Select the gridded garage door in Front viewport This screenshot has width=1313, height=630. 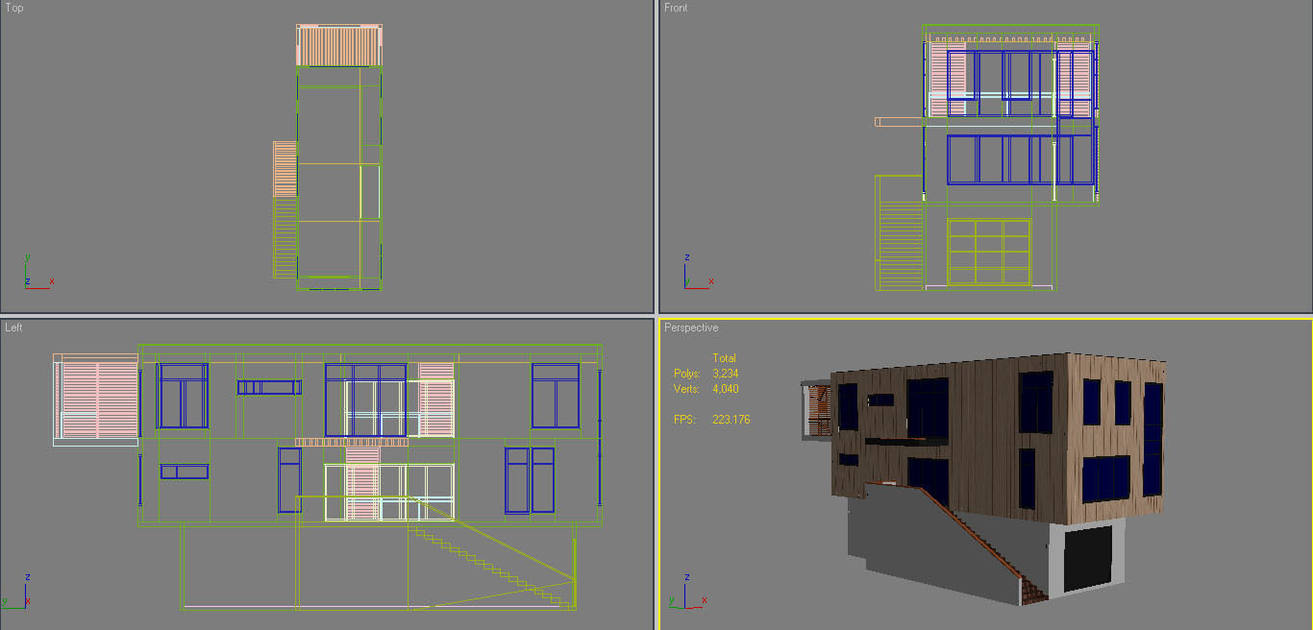(x=989, y=252)
